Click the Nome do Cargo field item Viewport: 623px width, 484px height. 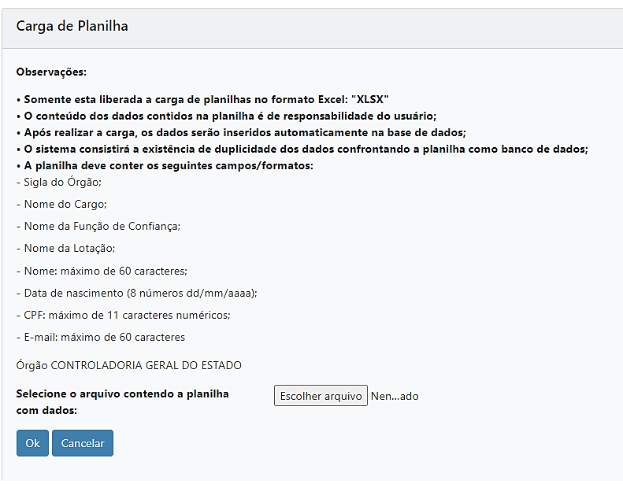coord(61,204)
